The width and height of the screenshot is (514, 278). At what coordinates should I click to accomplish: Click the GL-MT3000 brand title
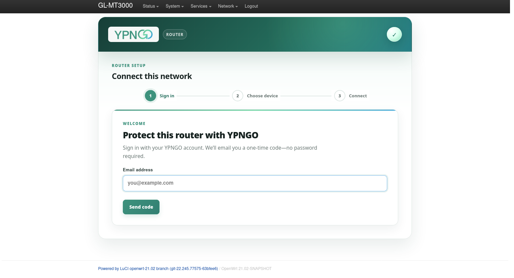coord(115,5)
